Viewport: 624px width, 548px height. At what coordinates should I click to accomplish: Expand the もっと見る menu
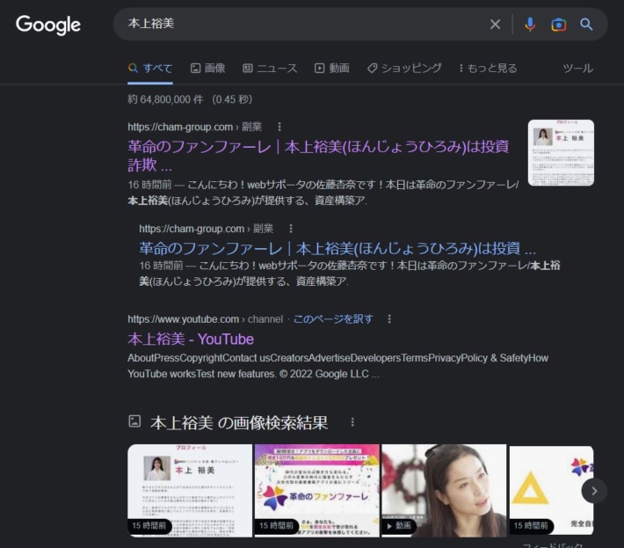click(x=488, y=68)
